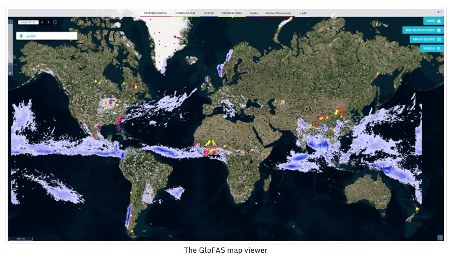Go to the next date with right arrow

pyautogui.click(x=48, y=22)
